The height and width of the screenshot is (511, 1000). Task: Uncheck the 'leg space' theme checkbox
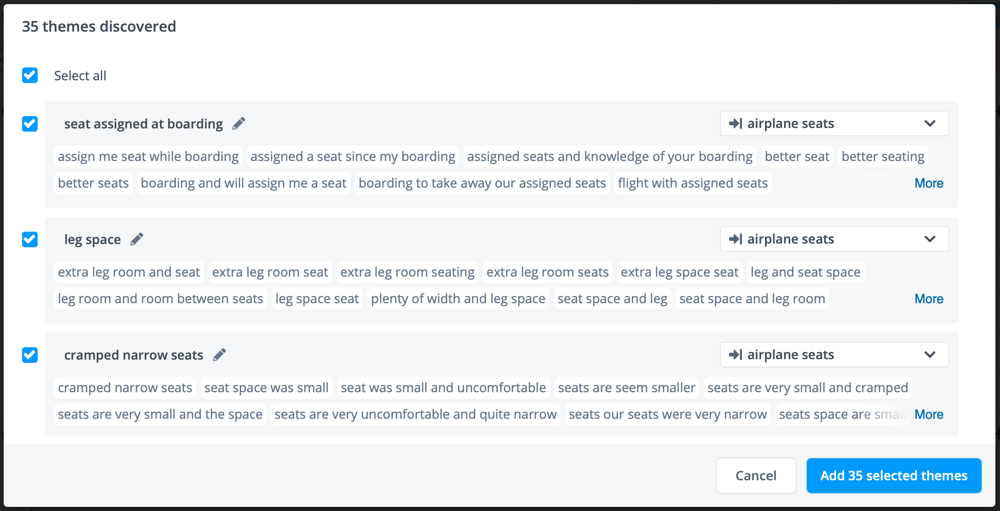(x=30, y=239)
